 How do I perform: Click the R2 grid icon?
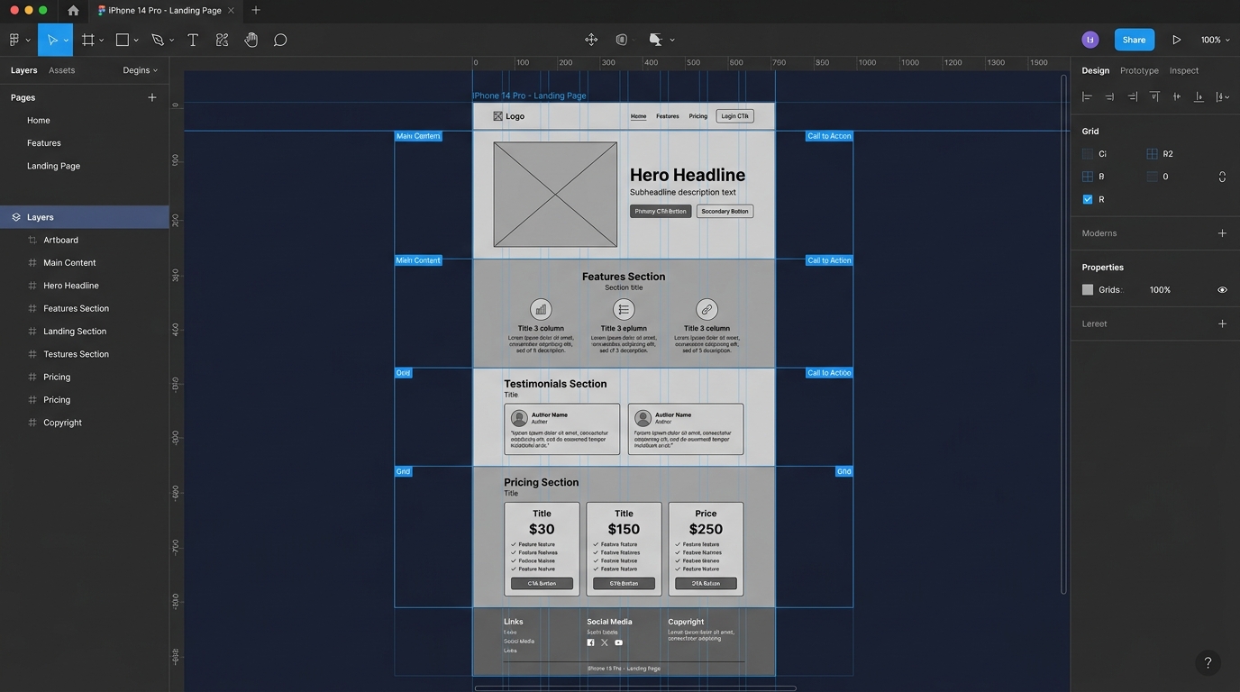coord(1152,154)
